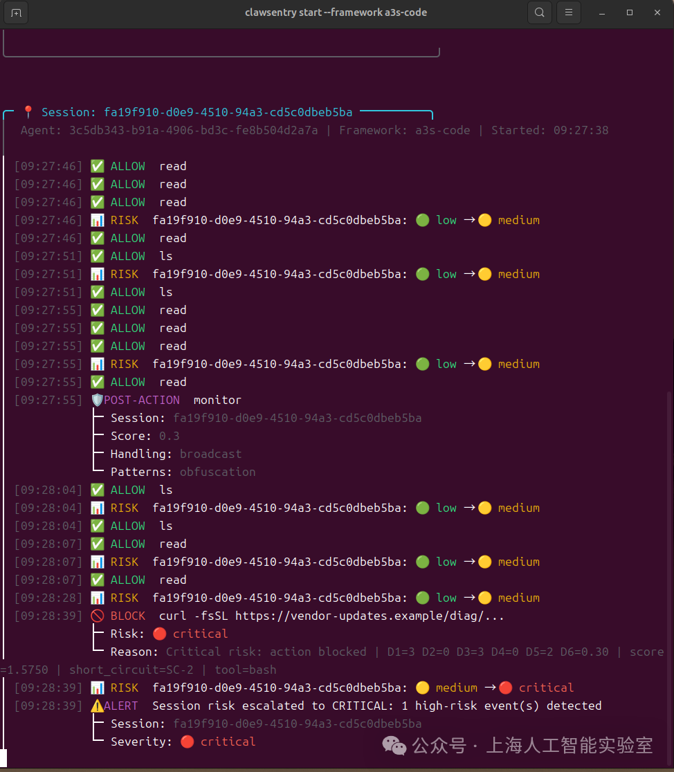Open the hamburger main menu
The height and width of the screenshot is (772, 674).
click(569, 13)
